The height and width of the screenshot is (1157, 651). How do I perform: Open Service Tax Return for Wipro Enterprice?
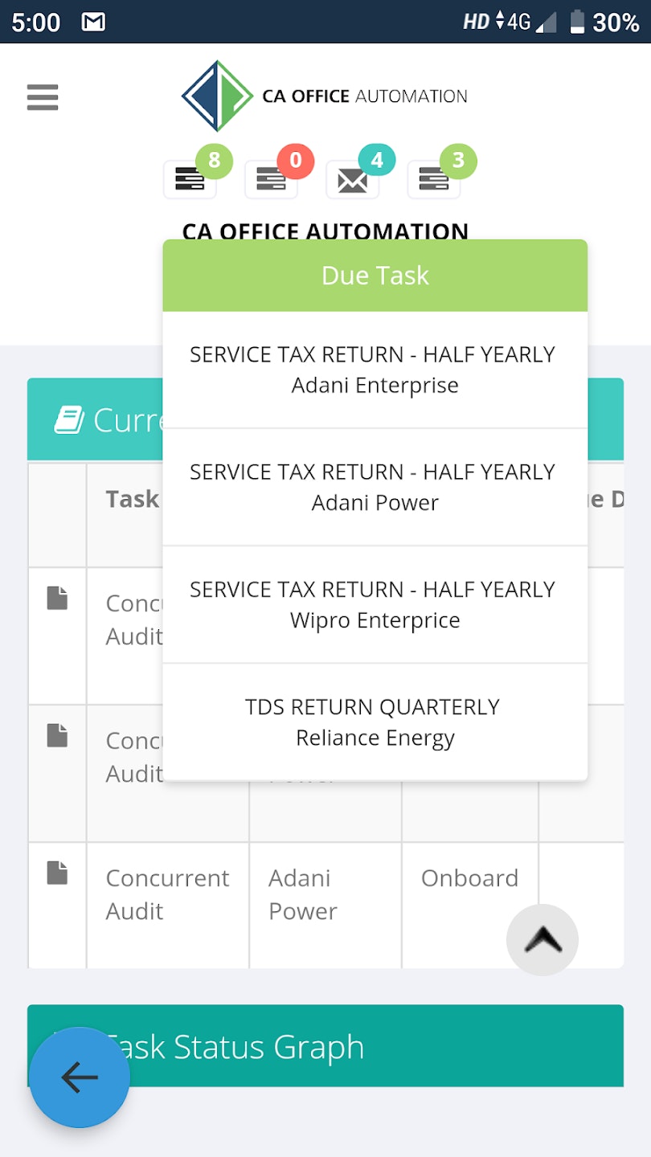(375, 604)
